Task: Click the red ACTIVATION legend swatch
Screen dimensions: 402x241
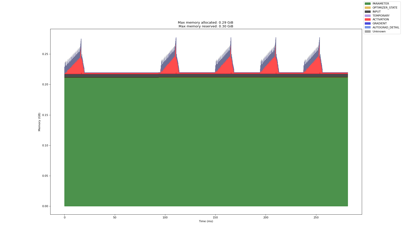Action: point(368,20)
